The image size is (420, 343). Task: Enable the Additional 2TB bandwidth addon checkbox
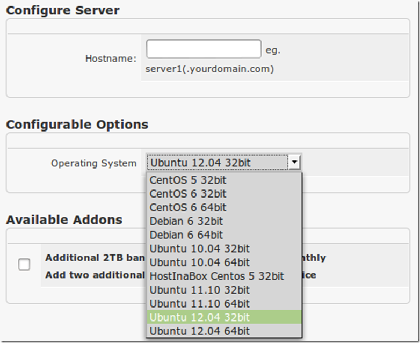[24, 265]
